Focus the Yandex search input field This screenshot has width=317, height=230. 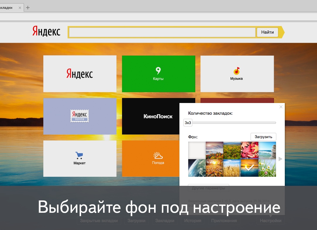click(162, 32)
